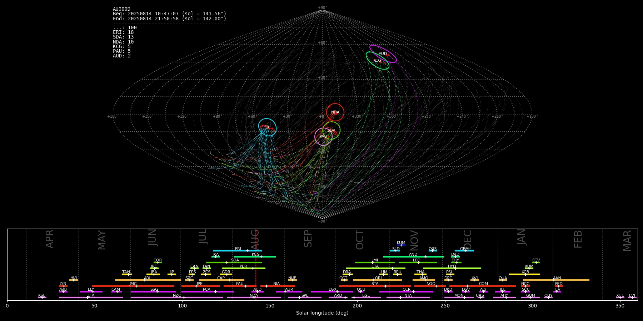Click the 'KCG: 5' legend entry
Image resolution: width=643 pixels, height=321 pixels.
(122, 47)
